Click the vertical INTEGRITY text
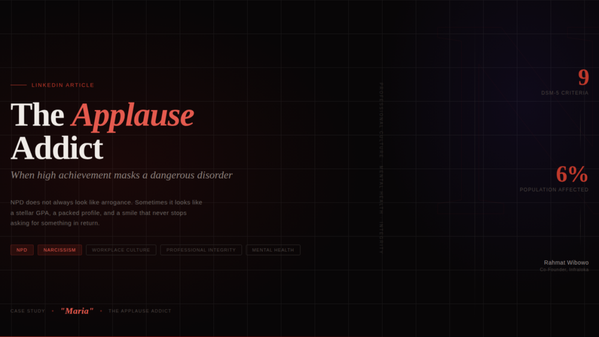The image size is (599, 337). (x=381, y=238)
